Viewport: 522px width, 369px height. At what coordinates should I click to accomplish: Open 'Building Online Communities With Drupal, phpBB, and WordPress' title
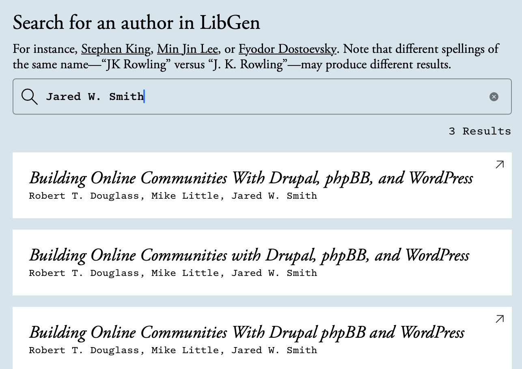click(x=251, y=178)
